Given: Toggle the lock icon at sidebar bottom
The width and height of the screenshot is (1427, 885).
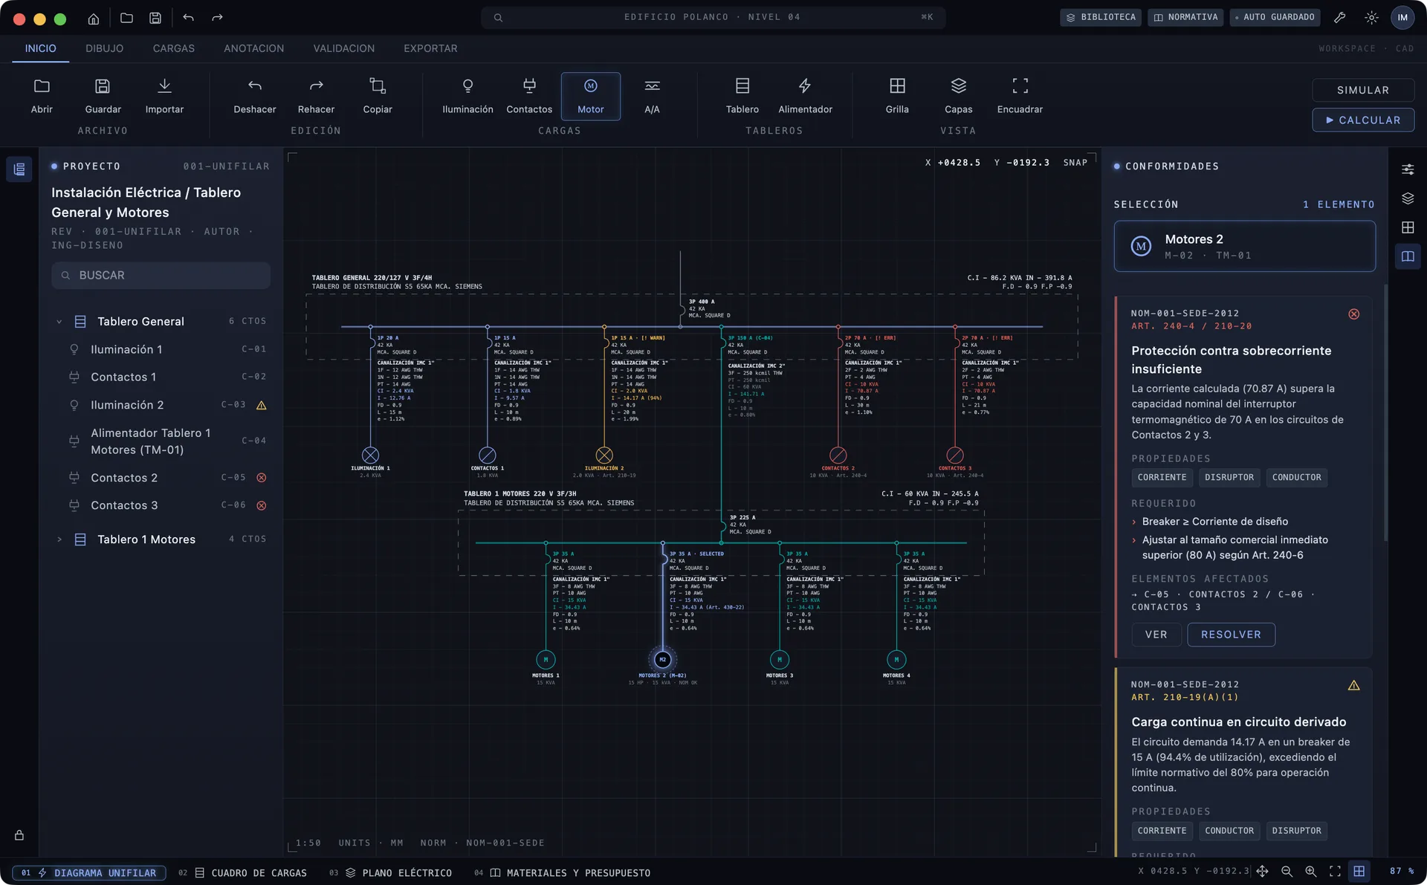Looking at the screenshot, I should (19, 835).
